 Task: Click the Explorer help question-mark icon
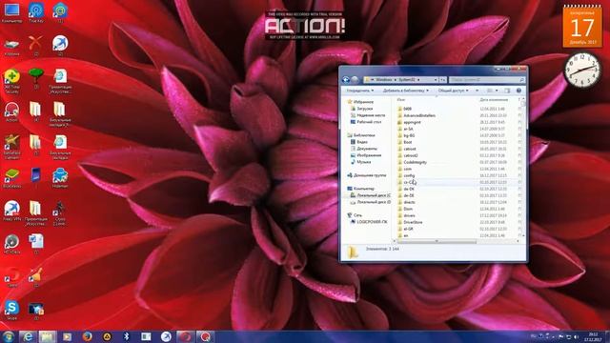pos(518,91)
